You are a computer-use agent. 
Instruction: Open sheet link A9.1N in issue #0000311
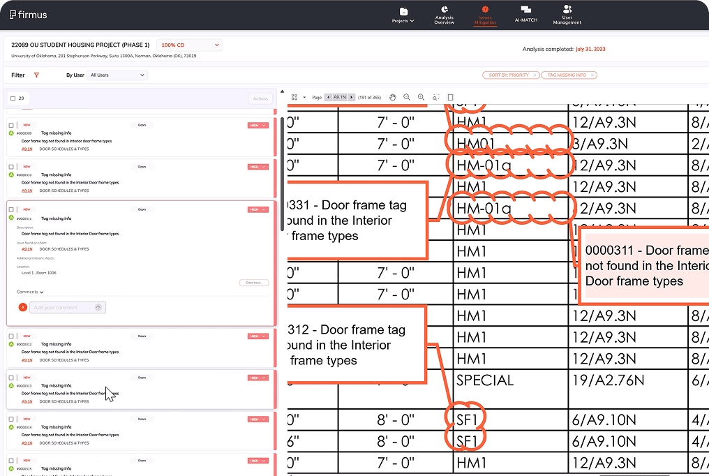(27, 248)
